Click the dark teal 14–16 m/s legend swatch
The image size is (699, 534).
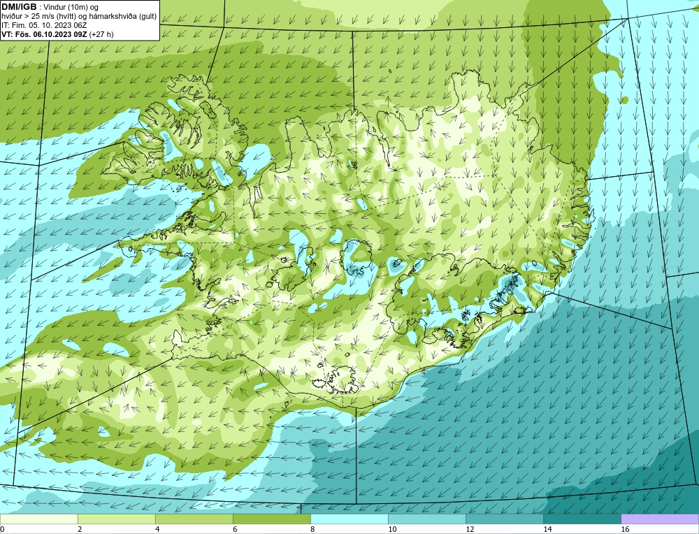click(x=582, y=519)
